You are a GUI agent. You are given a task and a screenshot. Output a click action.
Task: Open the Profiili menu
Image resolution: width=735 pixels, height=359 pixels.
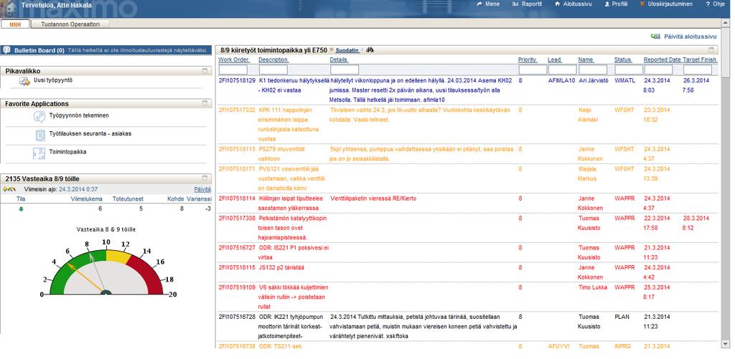(616, 4)
